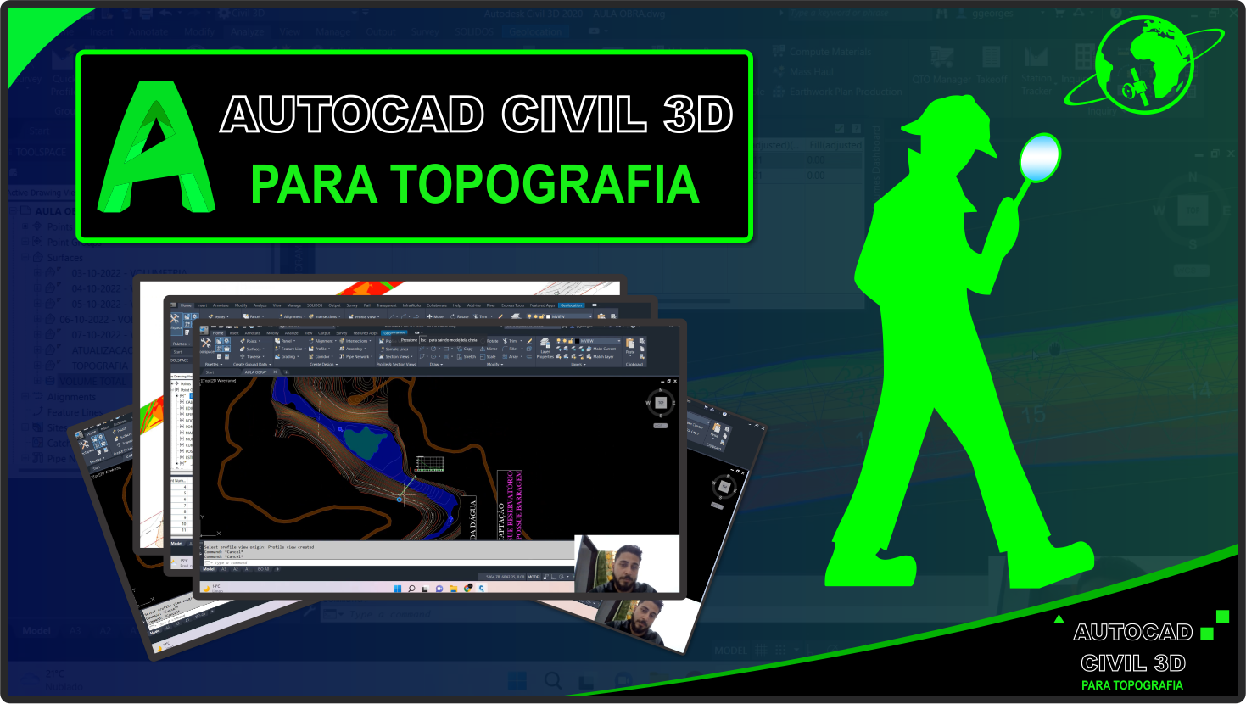
Task: Select the Mirror tool
Action: click(489, 349)
